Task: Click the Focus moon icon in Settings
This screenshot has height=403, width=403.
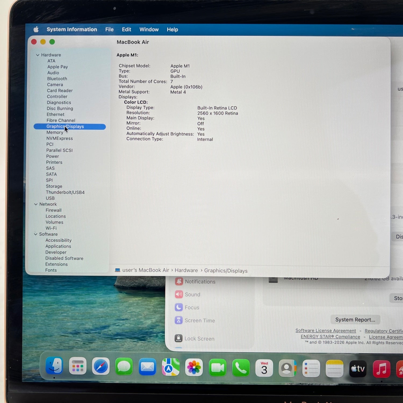Action: [179, 307]
